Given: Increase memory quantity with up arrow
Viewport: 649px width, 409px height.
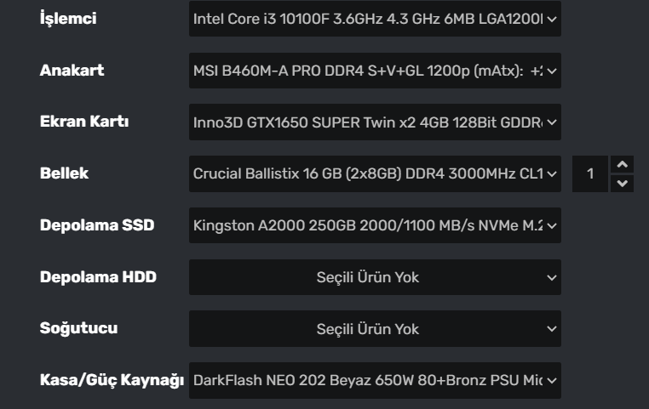Looking at the screenshot, I should [x=623, y=165].
